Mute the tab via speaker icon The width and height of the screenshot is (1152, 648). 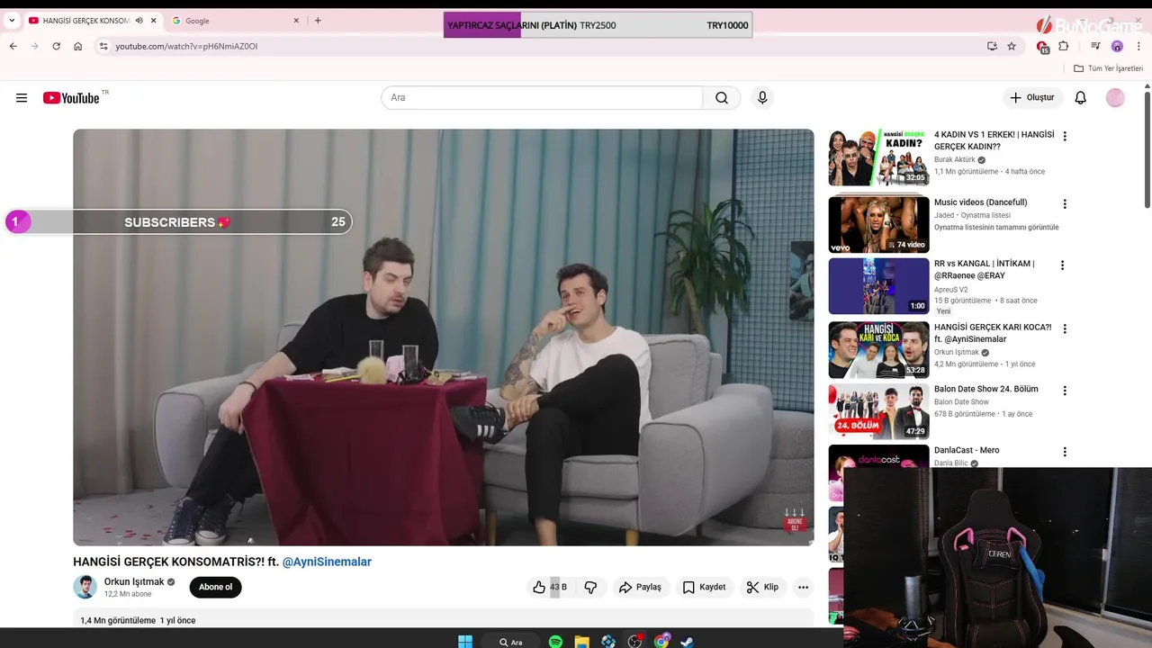139,21
